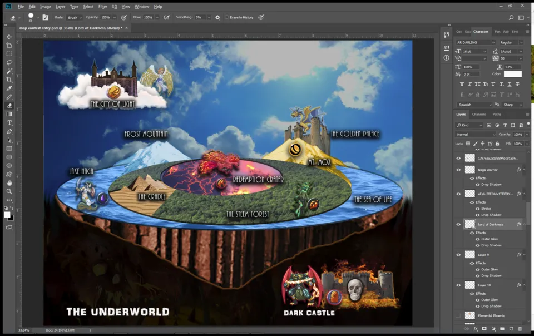Switch to the Channels tab
Screen dimensions: 534x336
(x=479, y=115)
